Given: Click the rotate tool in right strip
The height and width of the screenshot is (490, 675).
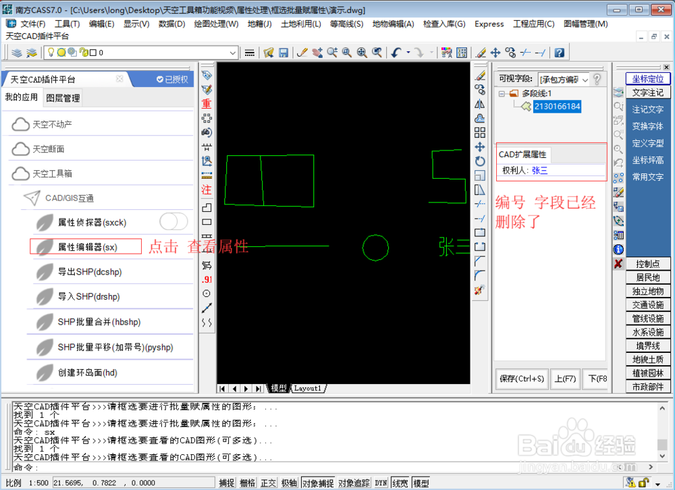Looking at the screenshot, I should 479,161.
